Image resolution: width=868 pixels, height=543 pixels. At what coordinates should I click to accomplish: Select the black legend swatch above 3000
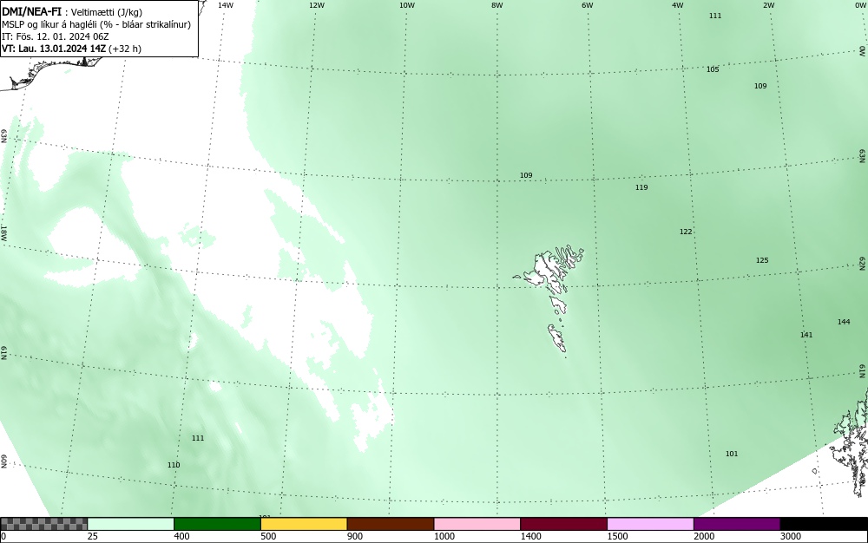[x=824, y=524]
